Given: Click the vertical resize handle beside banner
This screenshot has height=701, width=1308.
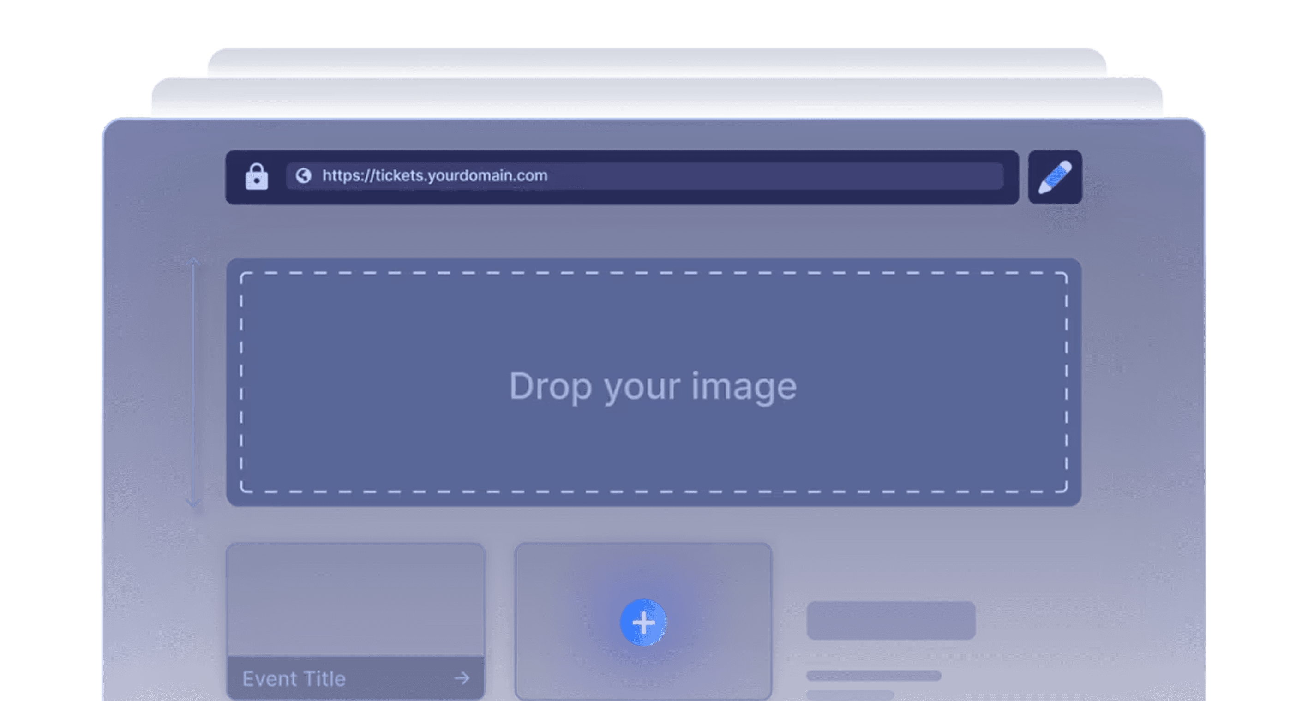Looking at the screenshot, I should point(193,382).
